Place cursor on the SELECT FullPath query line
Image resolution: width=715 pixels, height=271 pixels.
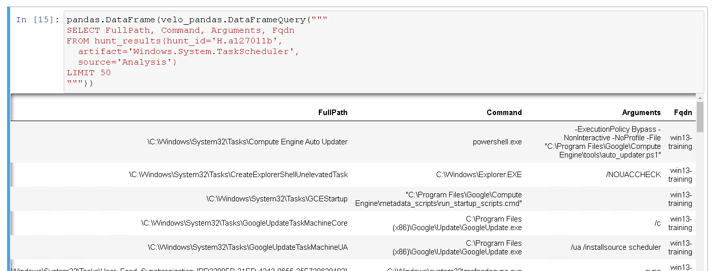click(180, 30)
